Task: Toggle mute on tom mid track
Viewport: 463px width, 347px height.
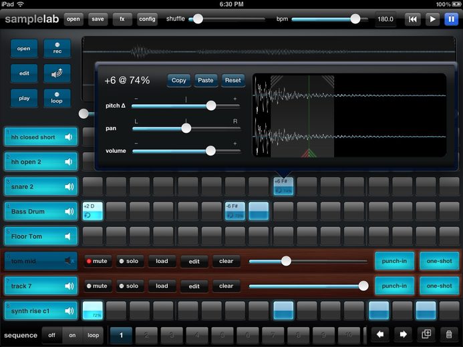Action: (x=97, y=261)
